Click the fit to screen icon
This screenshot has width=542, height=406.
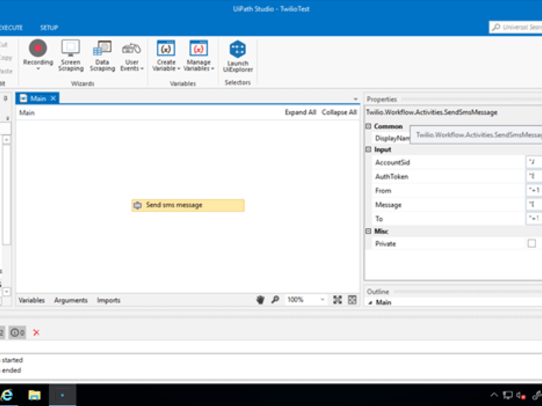337,300
